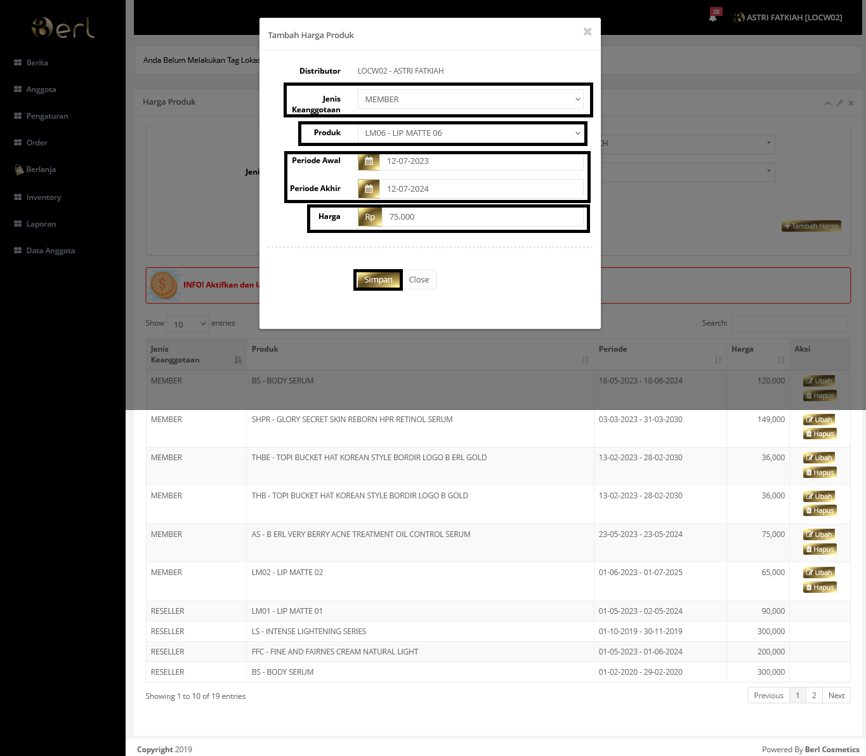Open the Periode Awal calendar picker icon
The image size is (866, 756).
click(x=369, y=161)
